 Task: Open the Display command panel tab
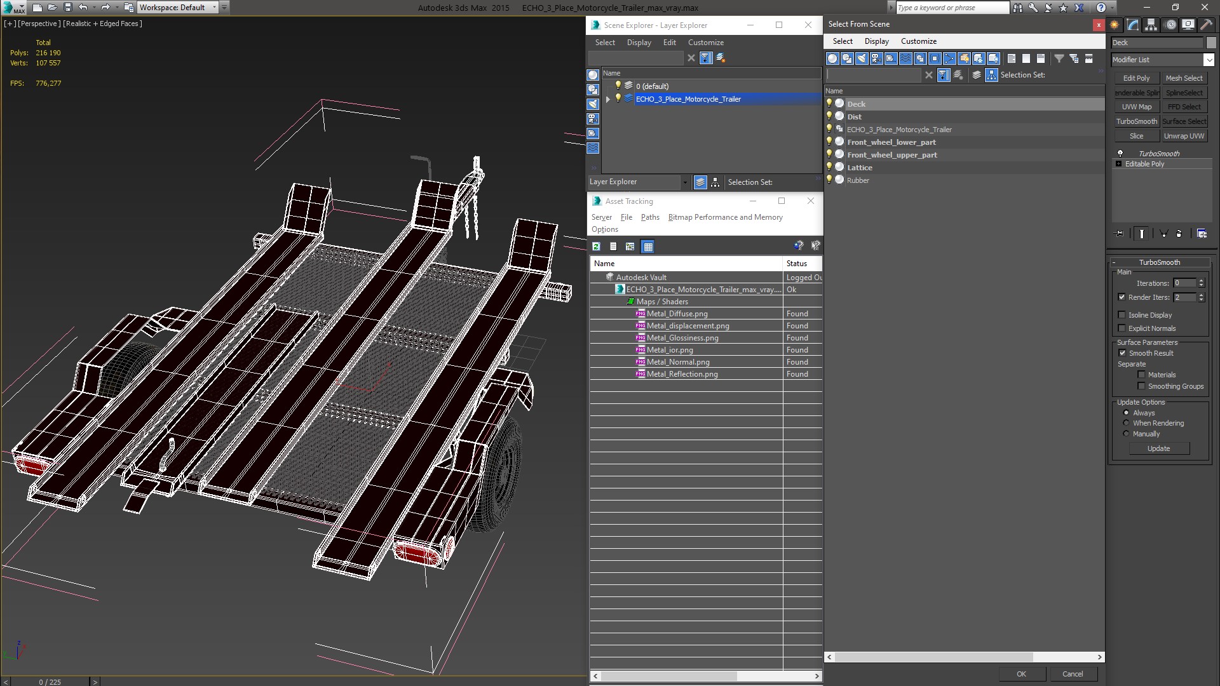1188,25
